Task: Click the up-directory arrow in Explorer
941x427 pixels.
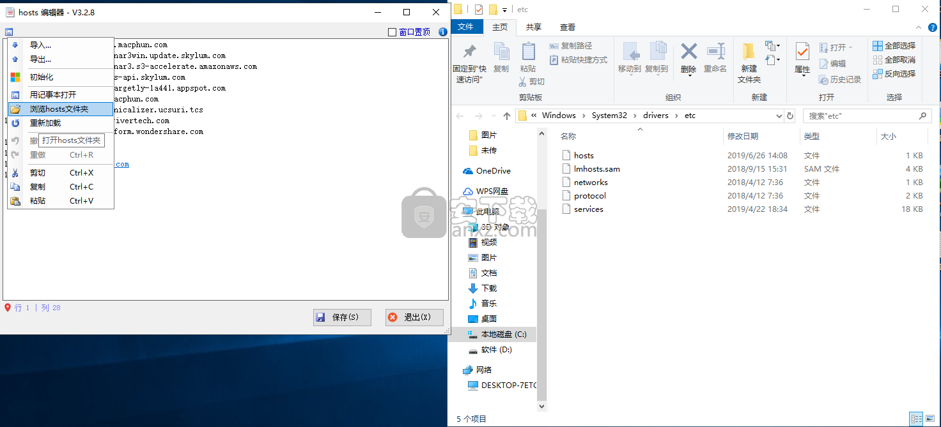Action: pos(507,116)
